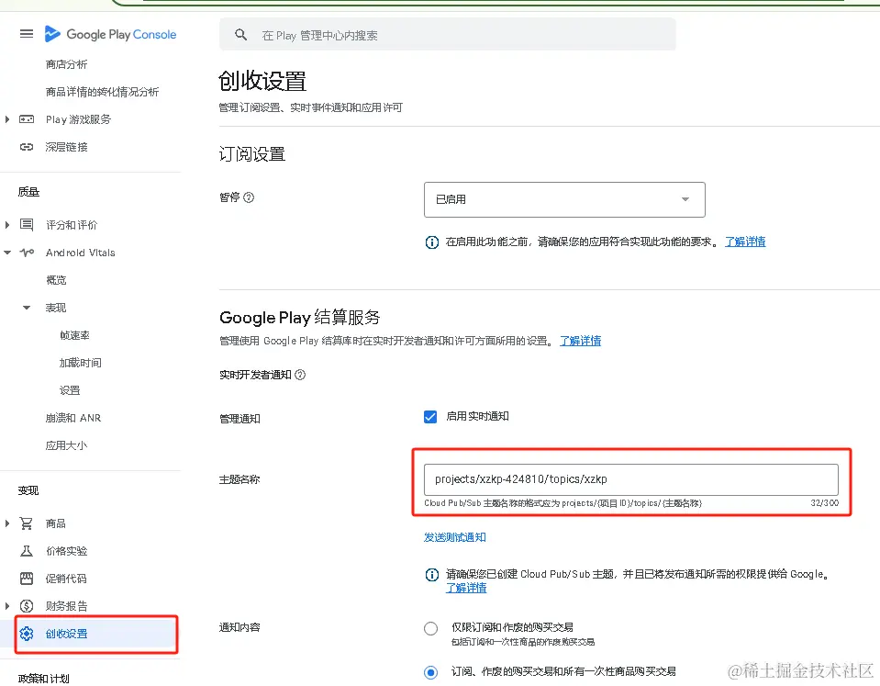Open 价格实验 in the sidebar
This screenshot has width=880, height=686.
click(66, 551)
